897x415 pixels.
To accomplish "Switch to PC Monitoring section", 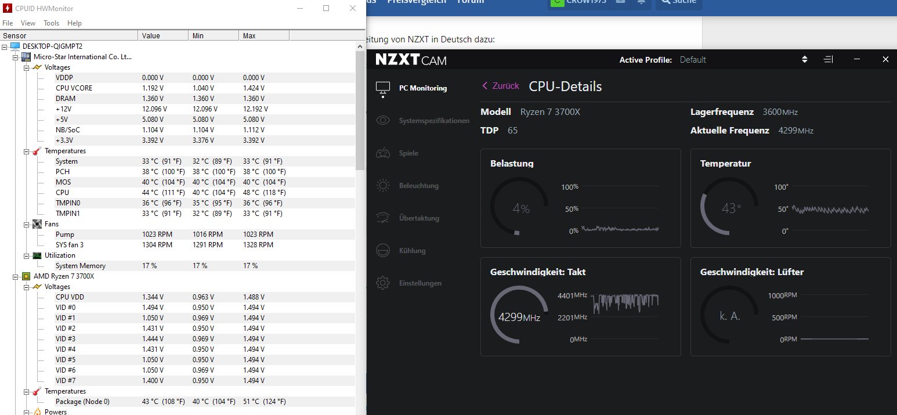I will [423, 88].
